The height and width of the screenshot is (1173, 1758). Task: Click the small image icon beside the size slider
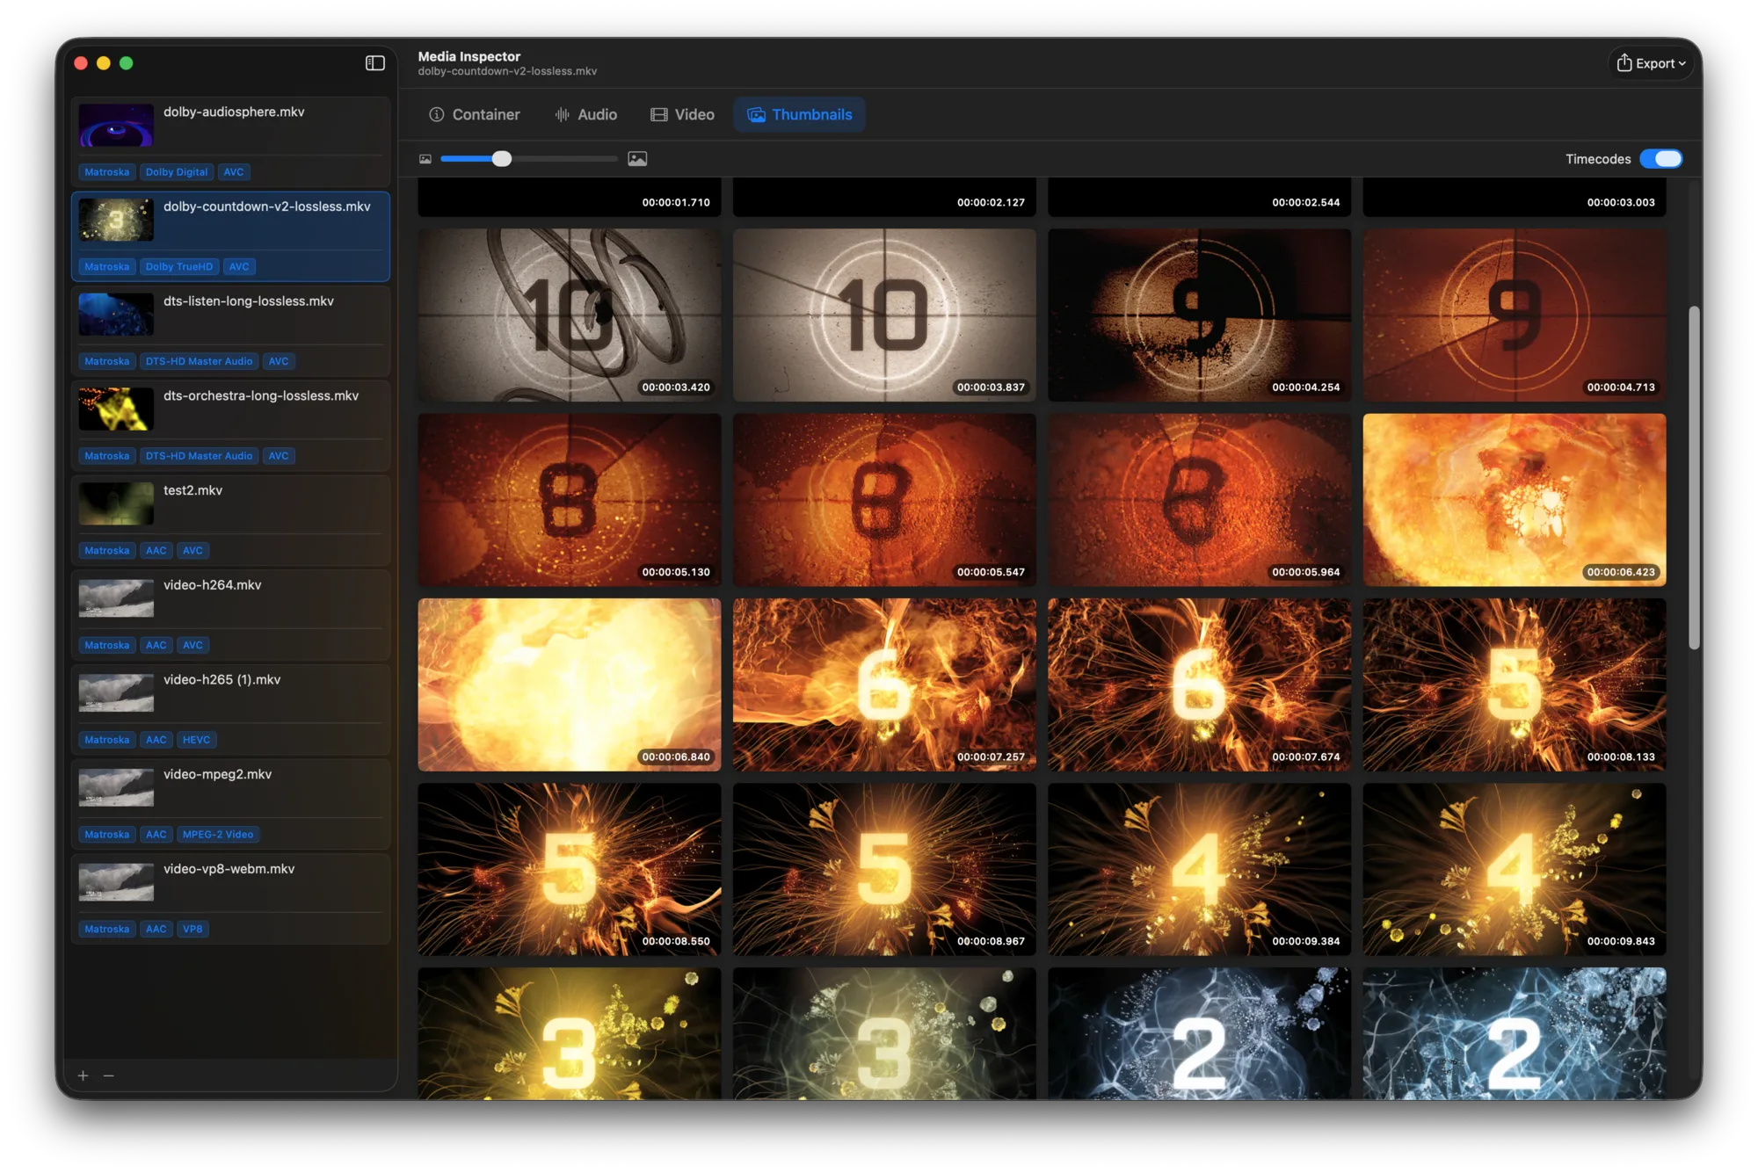[x=425, y=159]
